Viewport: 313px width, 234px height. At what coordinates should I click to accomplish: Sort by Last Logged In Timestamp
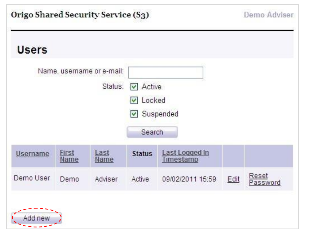click(185, 156)
